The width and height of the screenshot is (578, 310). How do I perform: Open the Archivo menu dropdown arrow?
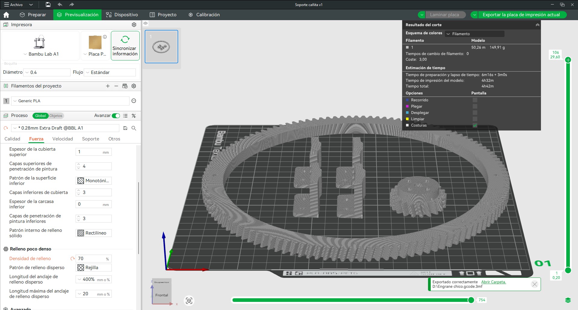pos(31,5)
